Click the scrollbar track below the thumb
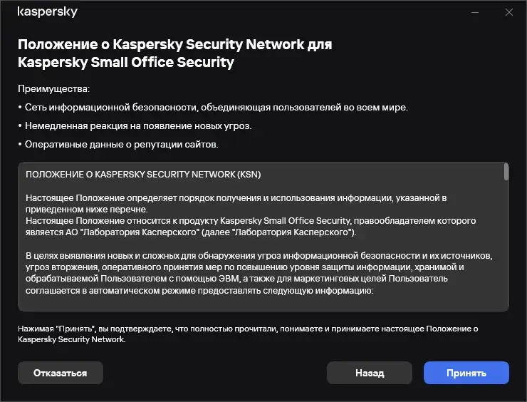The height and width of the screenshot is (402, 527). (x=506, y=249)
